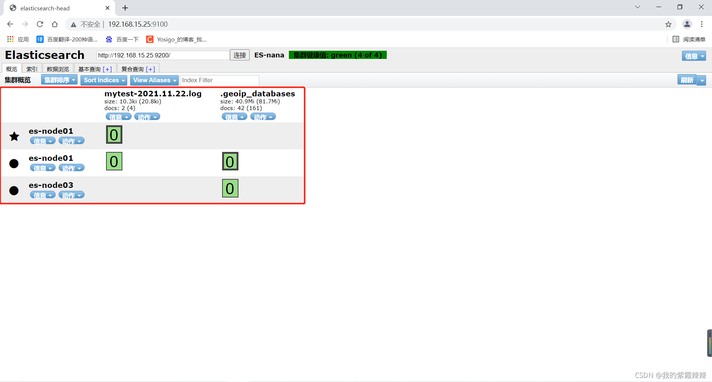Screen dimensions: 712x382
Task: Switch to the 概览 tab
Action: coord(11,69)
